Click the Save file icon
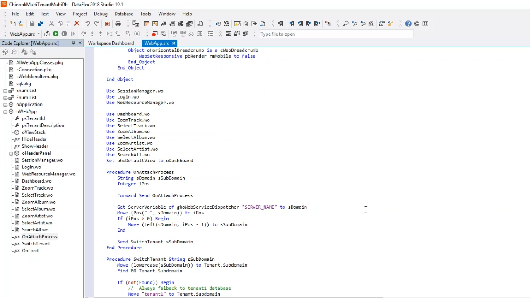 [32, 24]
